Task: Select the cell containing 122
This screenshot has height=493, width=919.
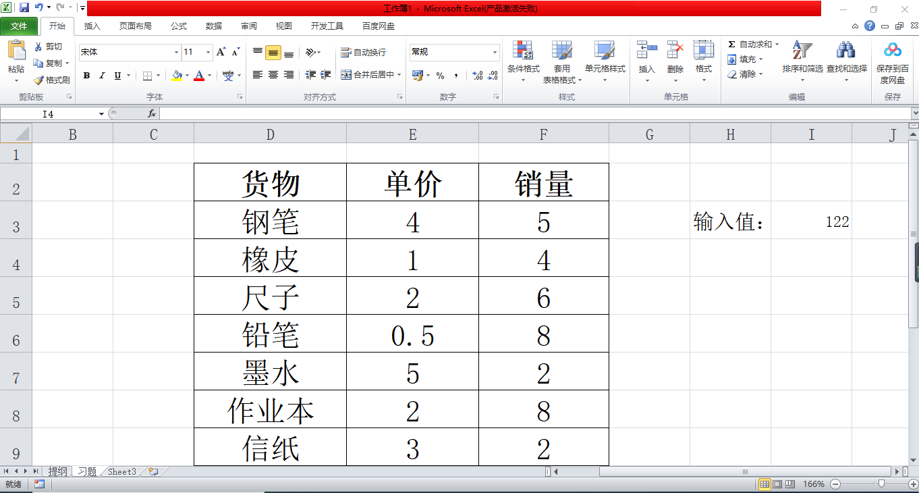Action: pyautogui.click(x=811, y=220)
